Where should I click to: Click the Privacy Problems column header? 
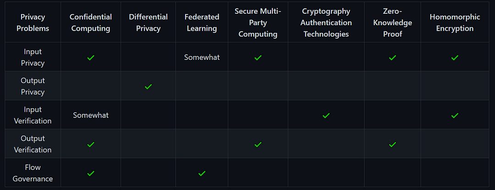[33, 22]
